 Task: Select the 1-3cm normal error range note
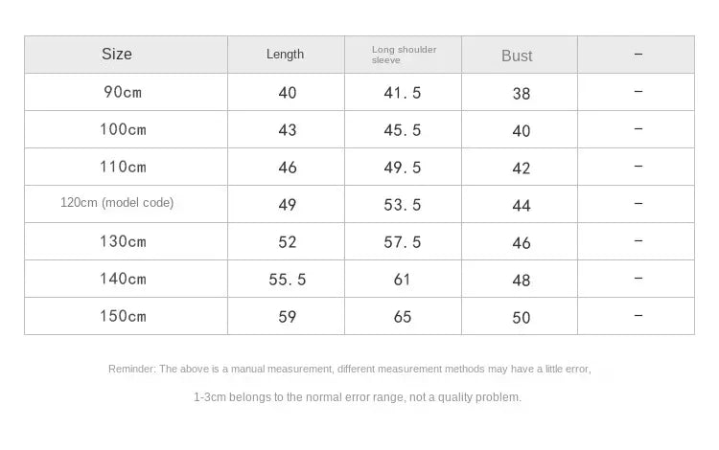pyautogui.click(x=358, y=397)
